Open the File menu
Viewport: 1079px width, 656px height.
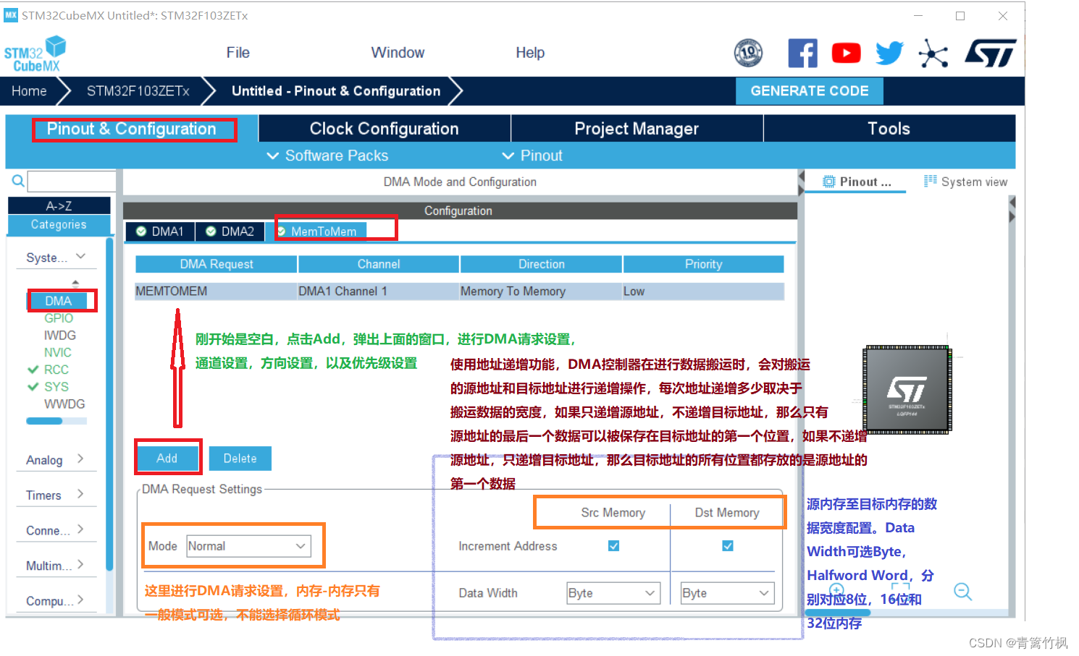tap(238, 53)
